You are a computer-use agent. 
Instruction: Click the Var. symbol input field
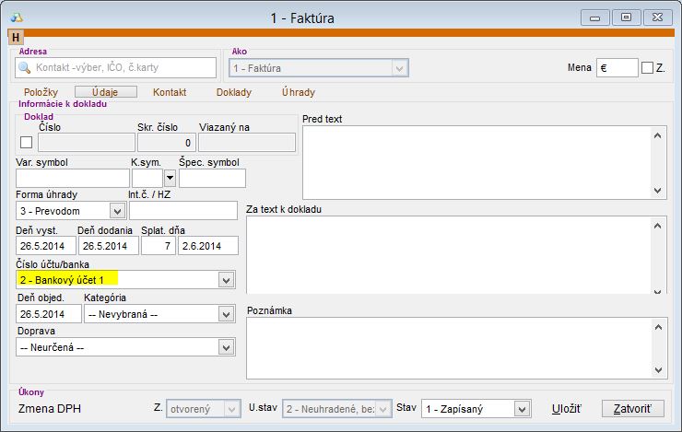(x=73, y=178)
